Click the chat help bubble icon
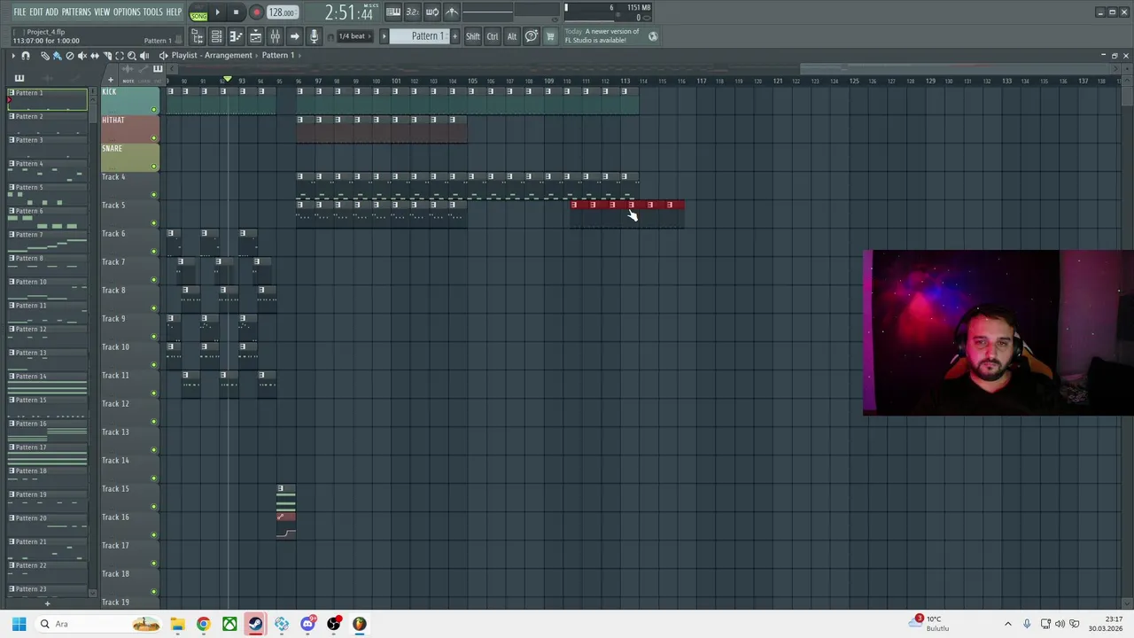 coord(532,36)
